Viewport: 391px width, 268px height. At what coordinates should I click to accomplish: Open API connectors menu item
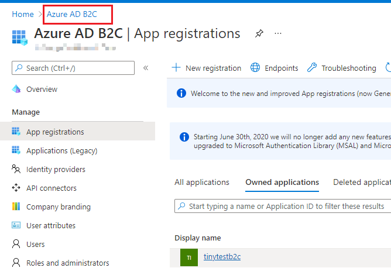point(52,188)
